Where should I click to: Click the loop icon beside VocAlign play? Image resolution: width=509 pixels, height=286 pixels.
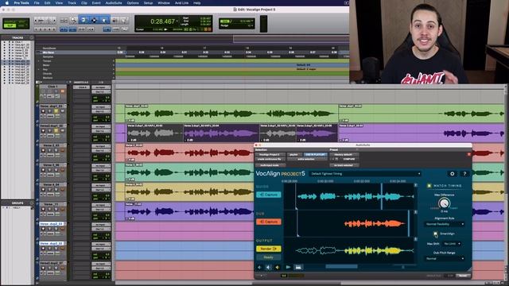click(x=298, y=267)
